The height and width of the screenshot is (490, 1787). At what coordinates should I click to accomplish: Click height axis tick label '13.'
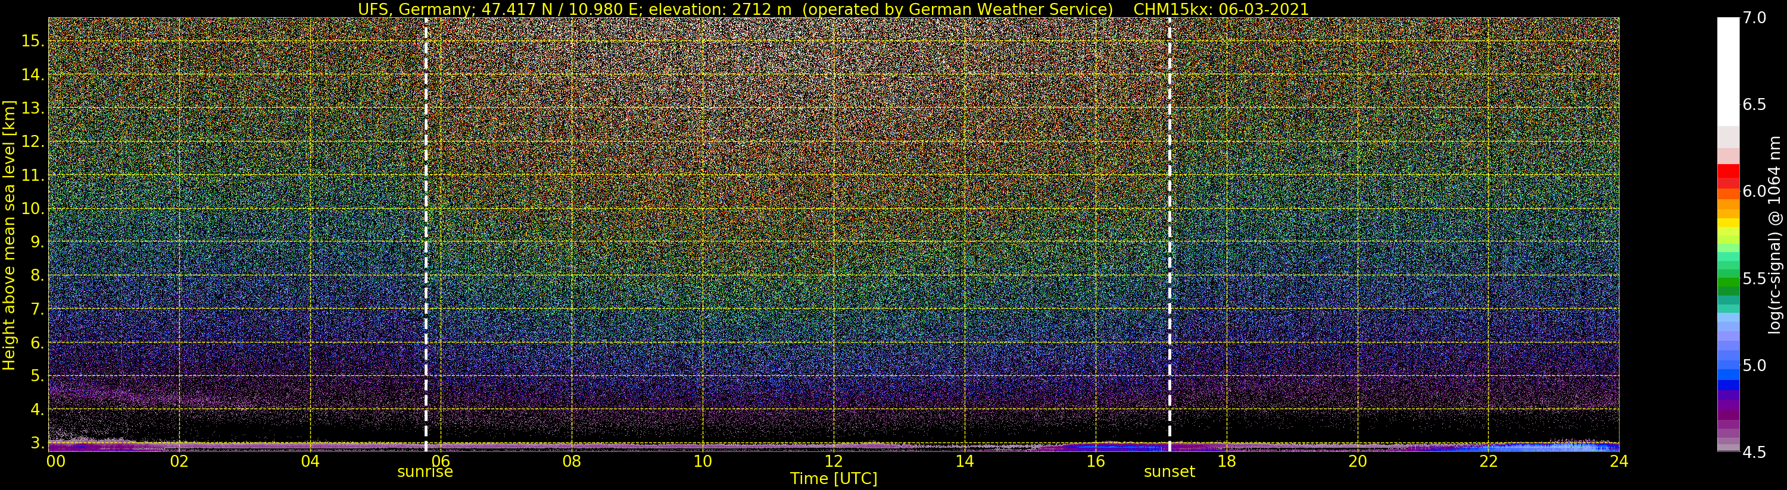coord(33,108)
